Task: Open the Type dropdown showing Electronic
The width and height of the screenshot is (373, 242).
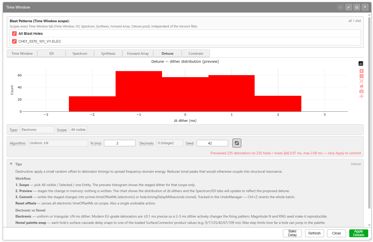Action: pos(37,130)
